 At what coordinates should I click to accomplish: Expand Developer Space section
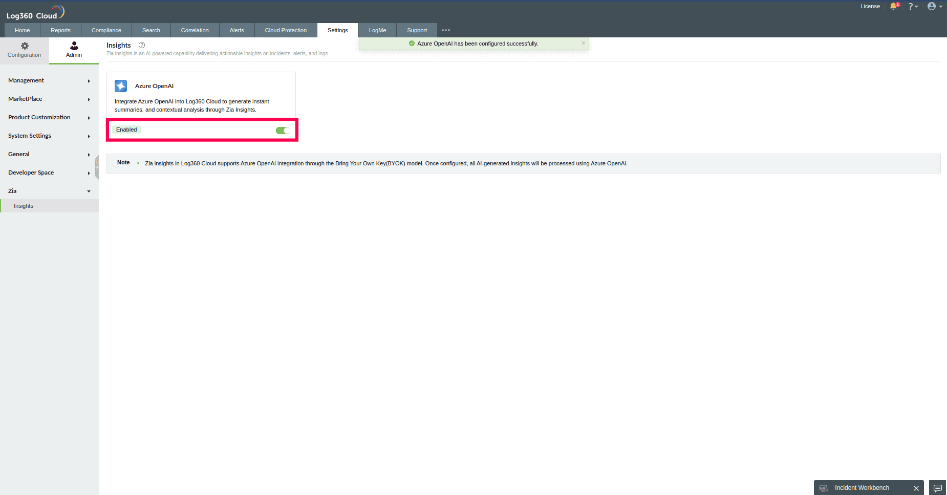tap(49, 173)
